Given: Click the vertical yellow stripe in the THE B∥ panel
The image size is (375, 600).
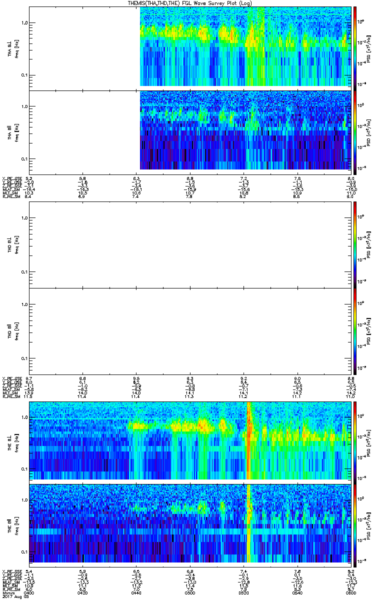Looking at the screenshot, I should [x=248, y=523].
